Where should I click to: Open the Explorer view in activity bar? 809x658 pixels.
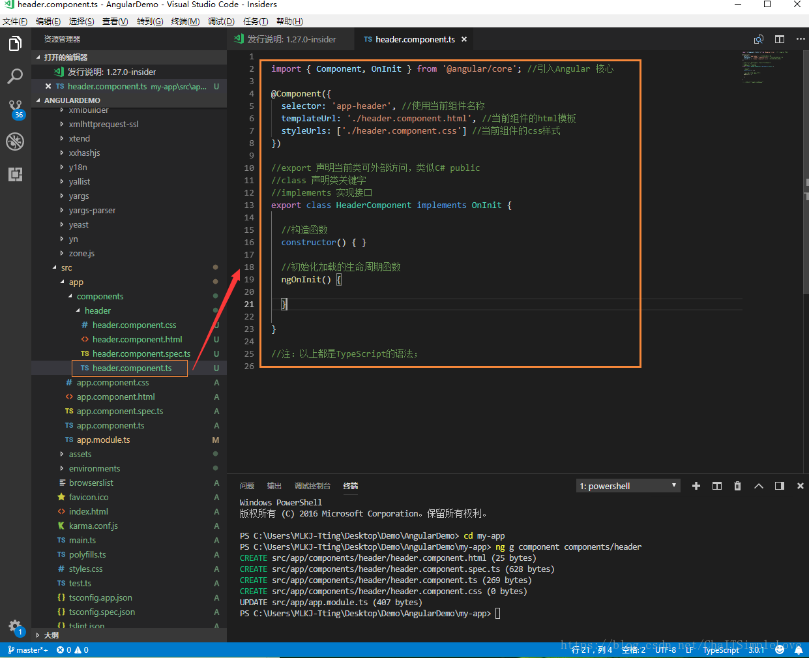coord(15,44)
